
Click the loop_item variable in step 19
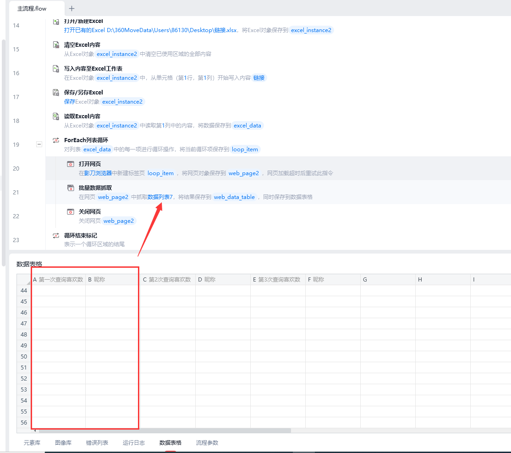(245, 149)
